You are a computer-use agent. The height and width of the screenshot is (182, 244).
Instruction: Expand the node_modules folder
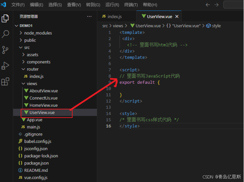[x=21, y=33]
